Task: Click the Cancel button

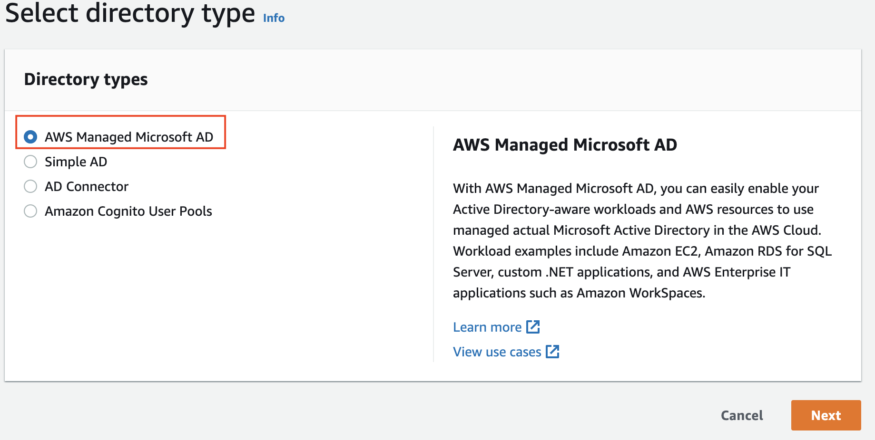Action: pos(742,415)
